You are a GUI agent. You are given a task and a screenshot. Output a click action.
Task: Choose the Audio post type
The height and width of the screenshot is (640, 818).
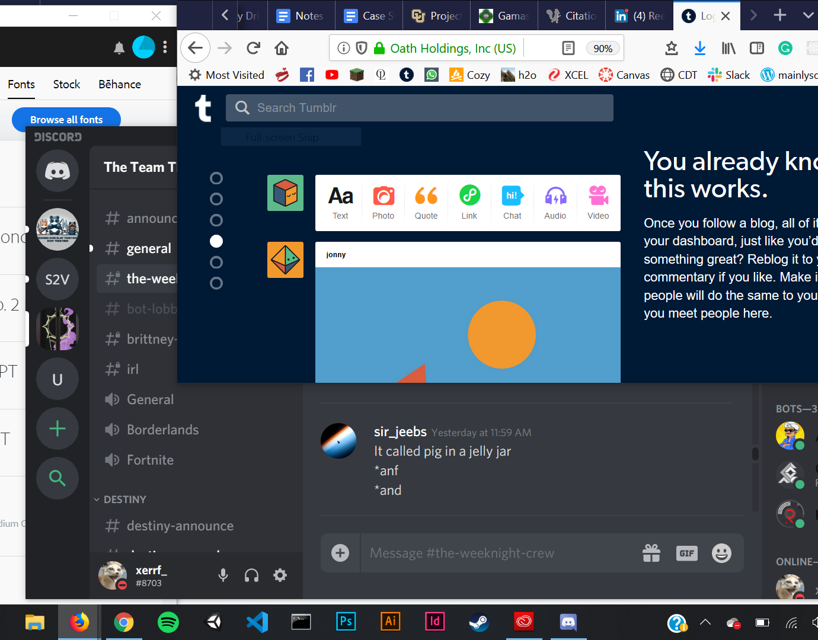coord(555,203)
